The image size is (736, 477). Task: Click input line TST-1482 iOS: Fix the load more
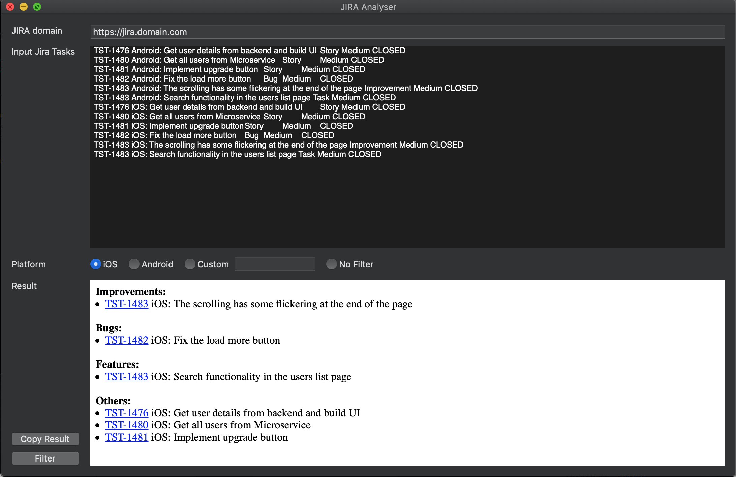tap(214, 135)
